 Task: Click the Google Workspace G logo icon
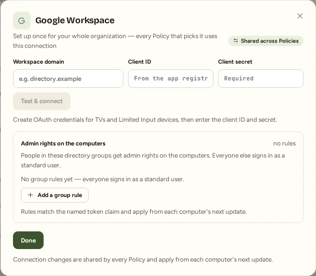click(x=22, y=20)
